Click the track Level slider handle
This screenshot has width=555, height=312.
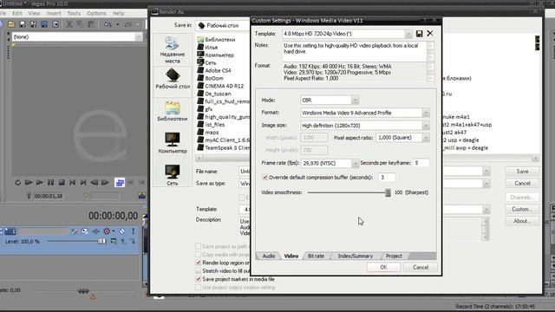101,241
